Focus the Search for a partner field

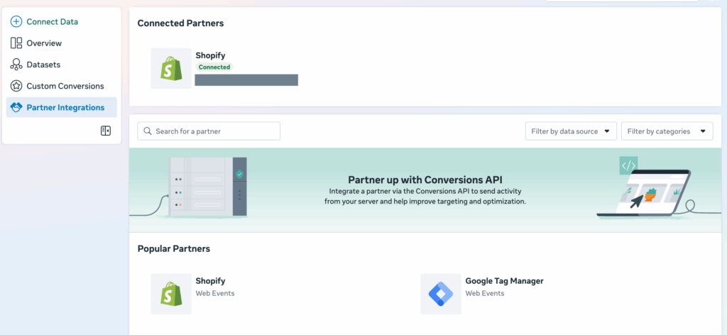pos(209,131)
